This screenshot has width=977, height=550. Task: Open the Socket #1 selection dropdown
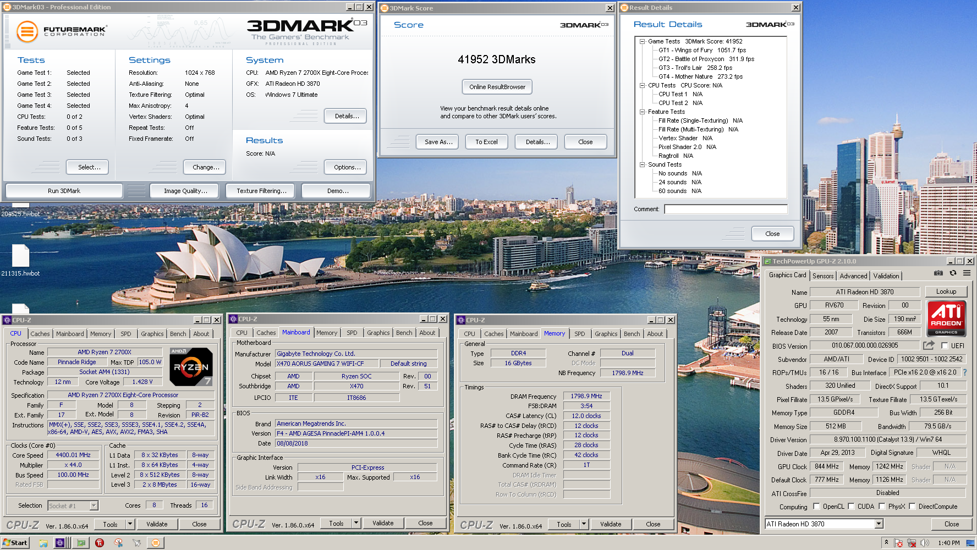[94, 505]
